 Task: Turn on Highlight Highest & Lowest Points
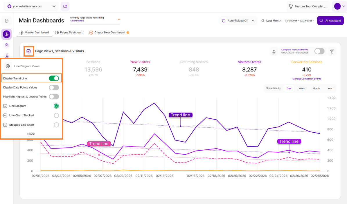coord(54,97)
